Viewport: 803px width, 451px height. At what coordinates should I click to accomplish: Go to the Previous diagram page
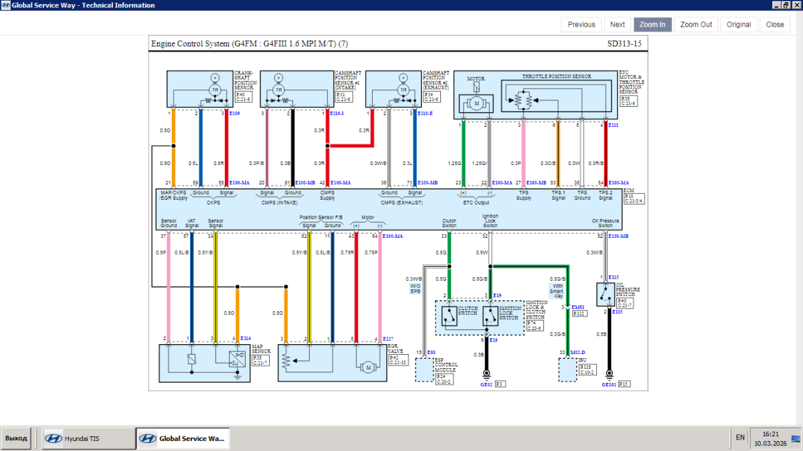coord(582,25)
